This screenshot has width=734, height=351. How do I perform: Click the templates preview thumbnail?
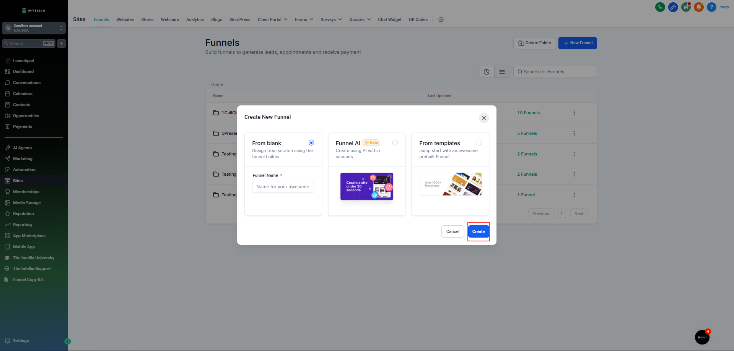[x=451, y=184]
